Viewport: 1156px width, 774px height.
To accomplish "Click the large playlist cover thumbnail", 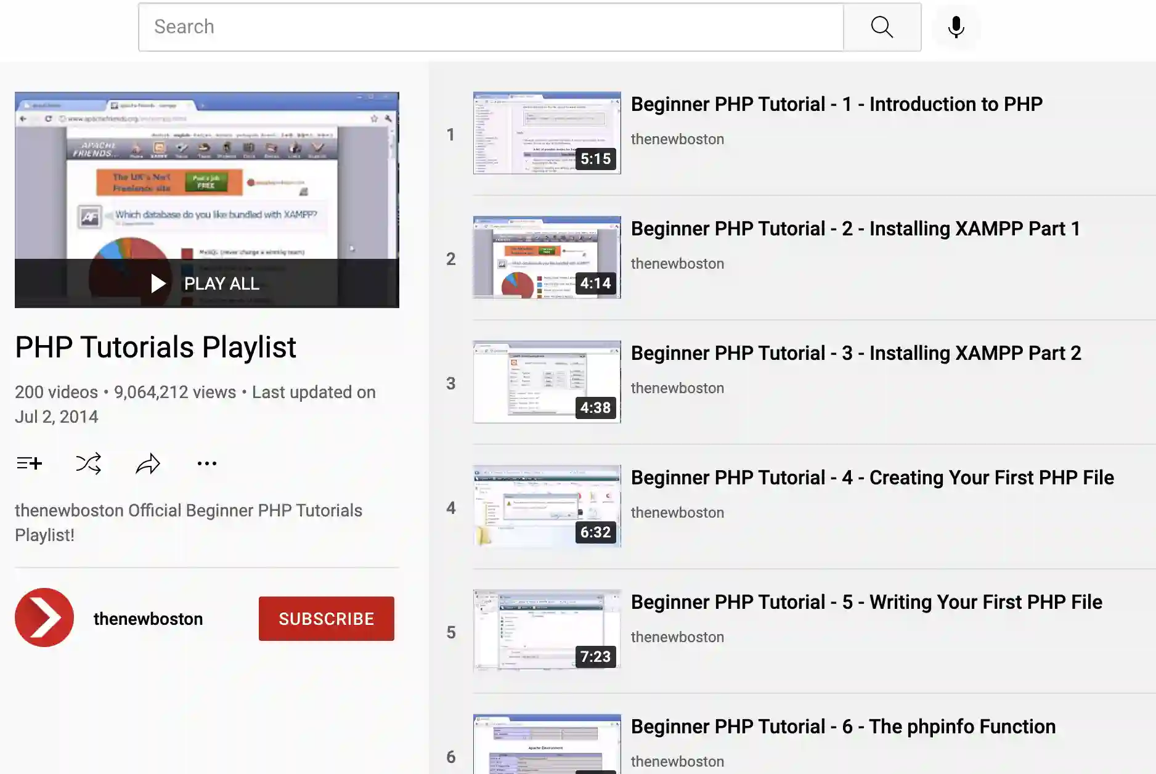I will click(206, 200).
